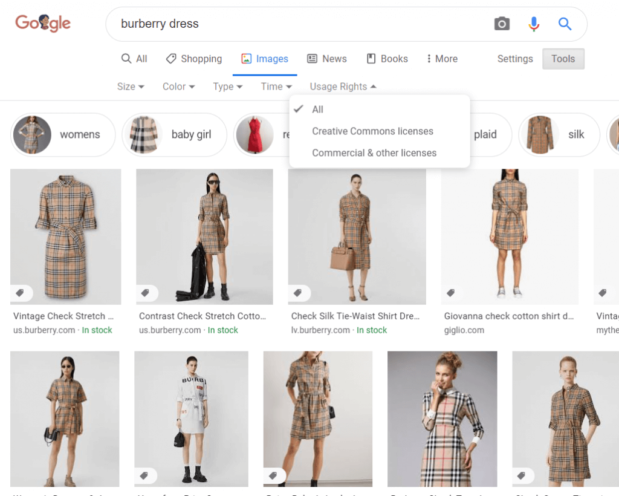Open the Giovanna check cotton shirt dress thumbnail
The image size is (619, 496).
click(x=510, y=237)
